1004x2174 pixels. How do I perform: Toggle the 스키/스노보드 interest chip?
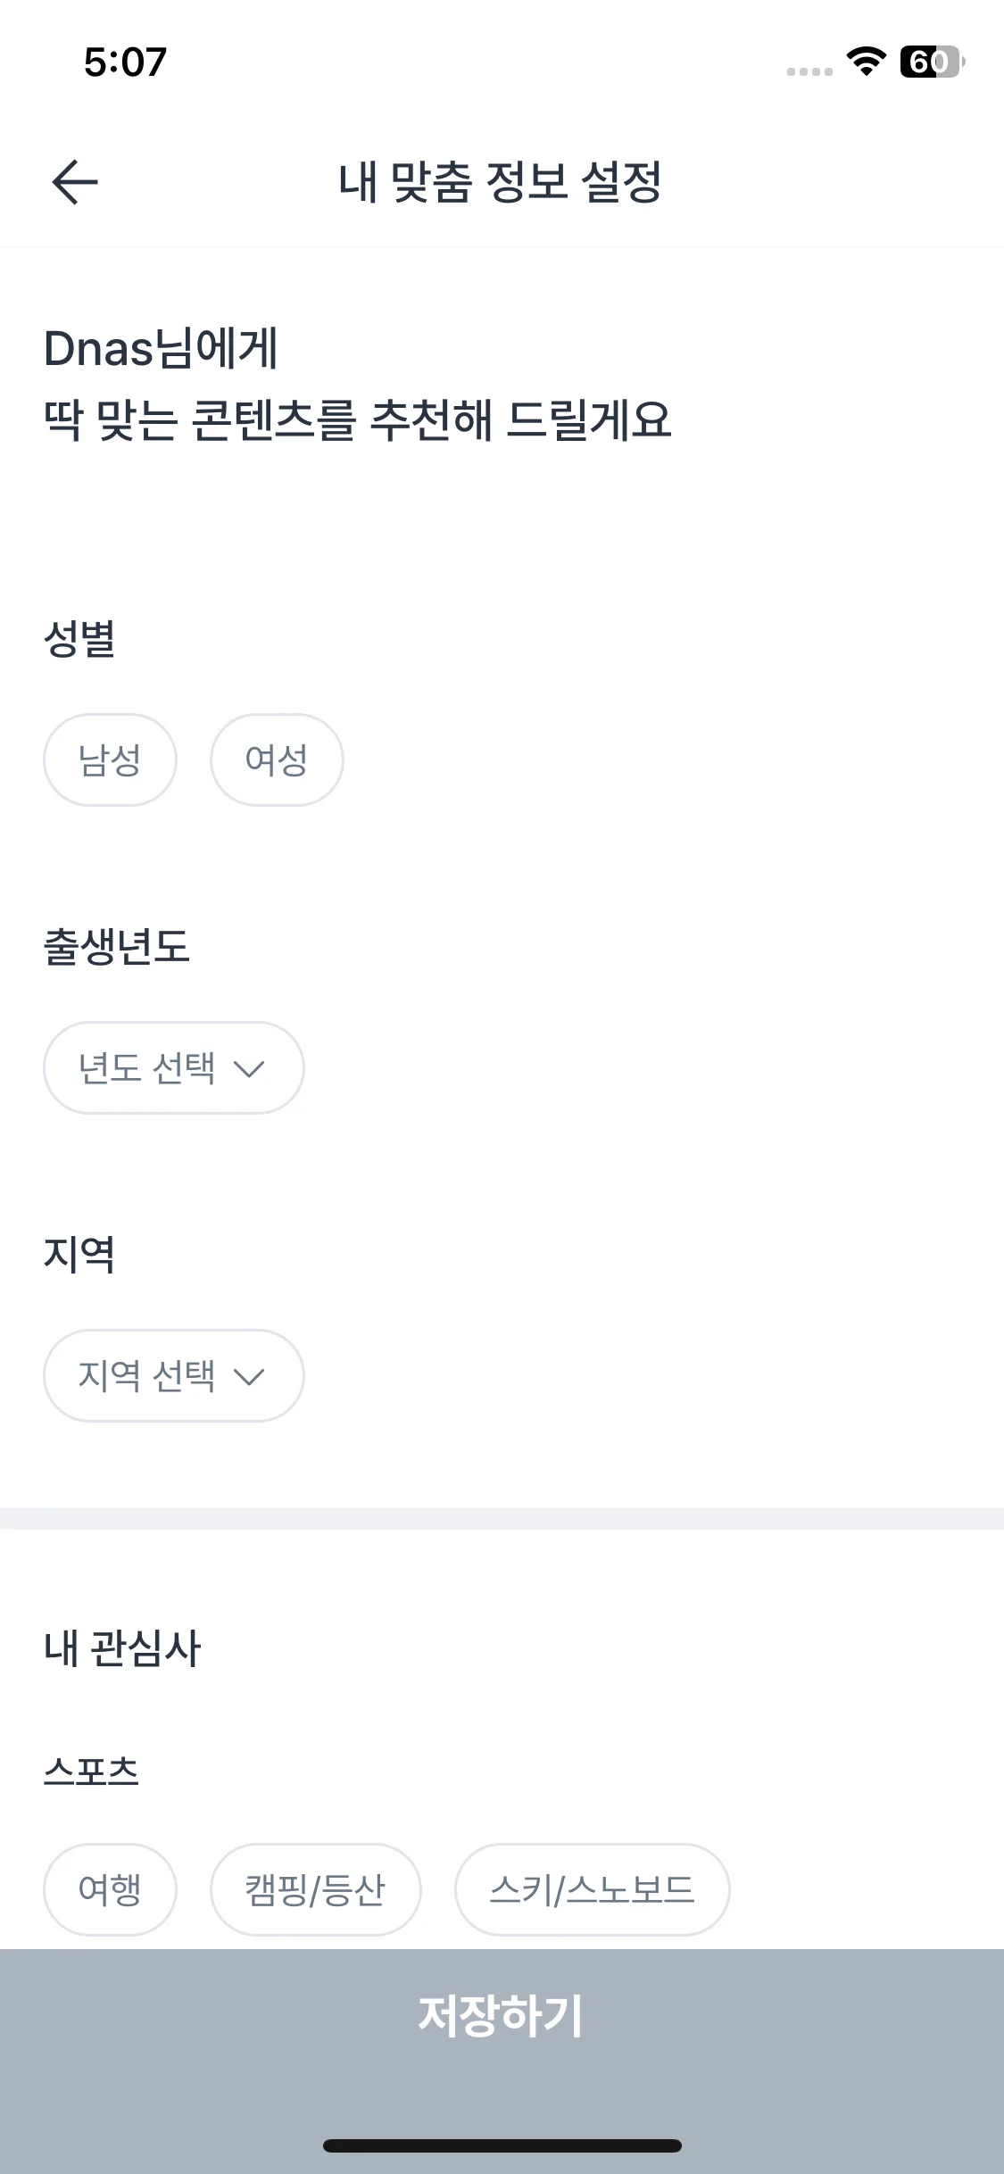tap(592, 1889)
